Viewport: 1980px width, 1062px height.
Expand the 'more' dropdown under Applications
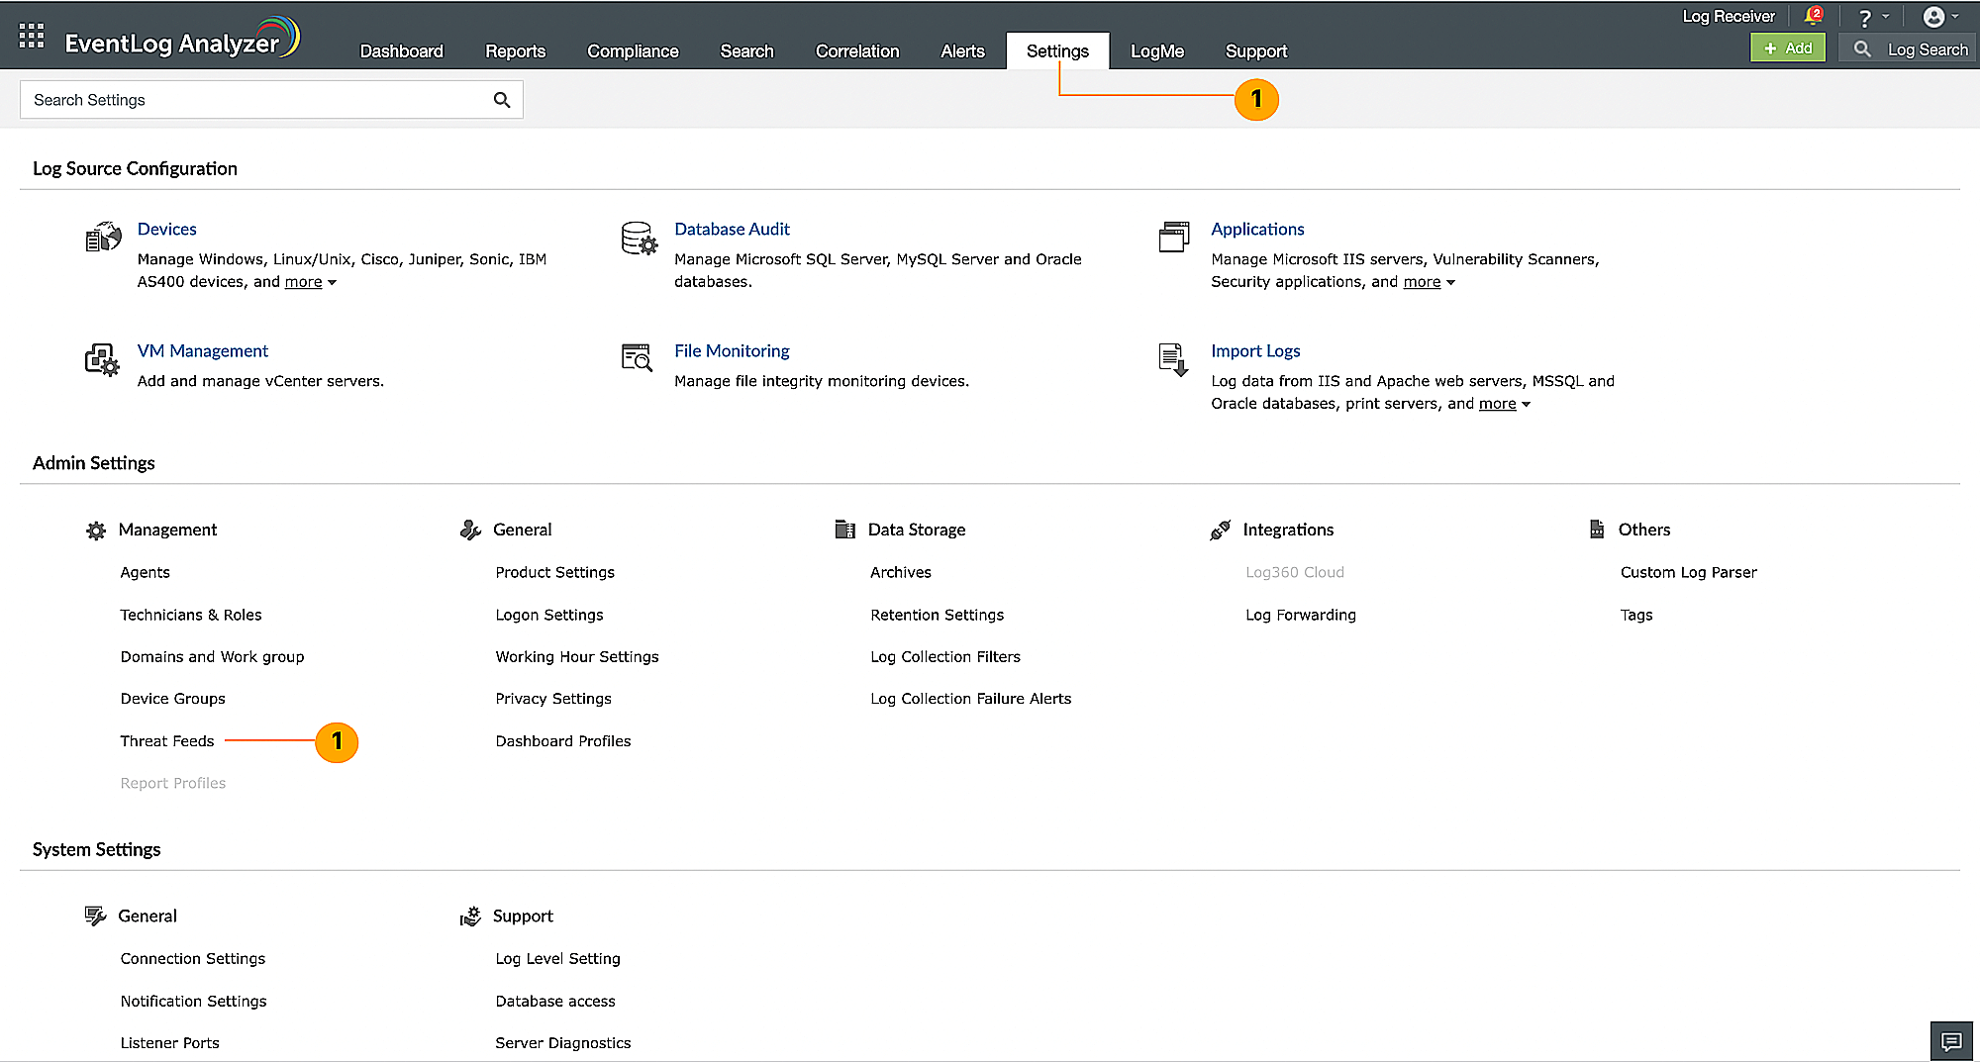pyautogui.click(x=1429, y=282)
